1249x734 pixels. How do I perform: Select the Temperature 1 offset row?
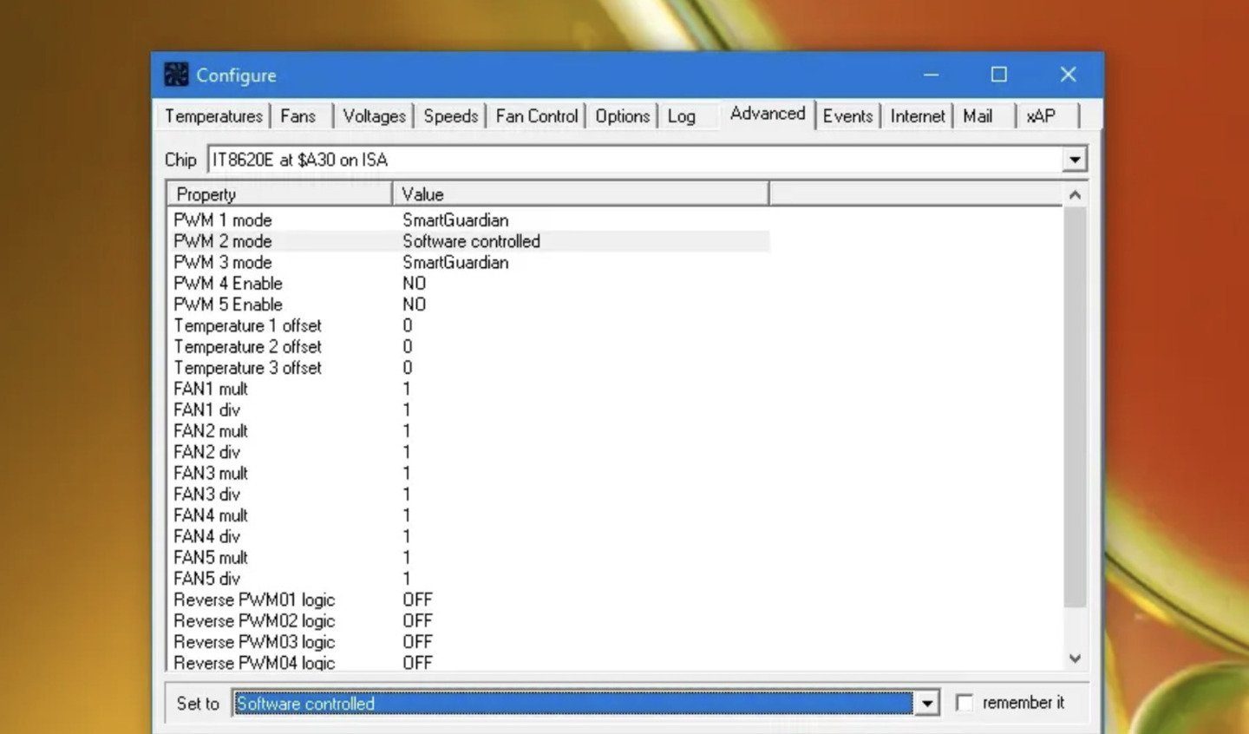468,325
